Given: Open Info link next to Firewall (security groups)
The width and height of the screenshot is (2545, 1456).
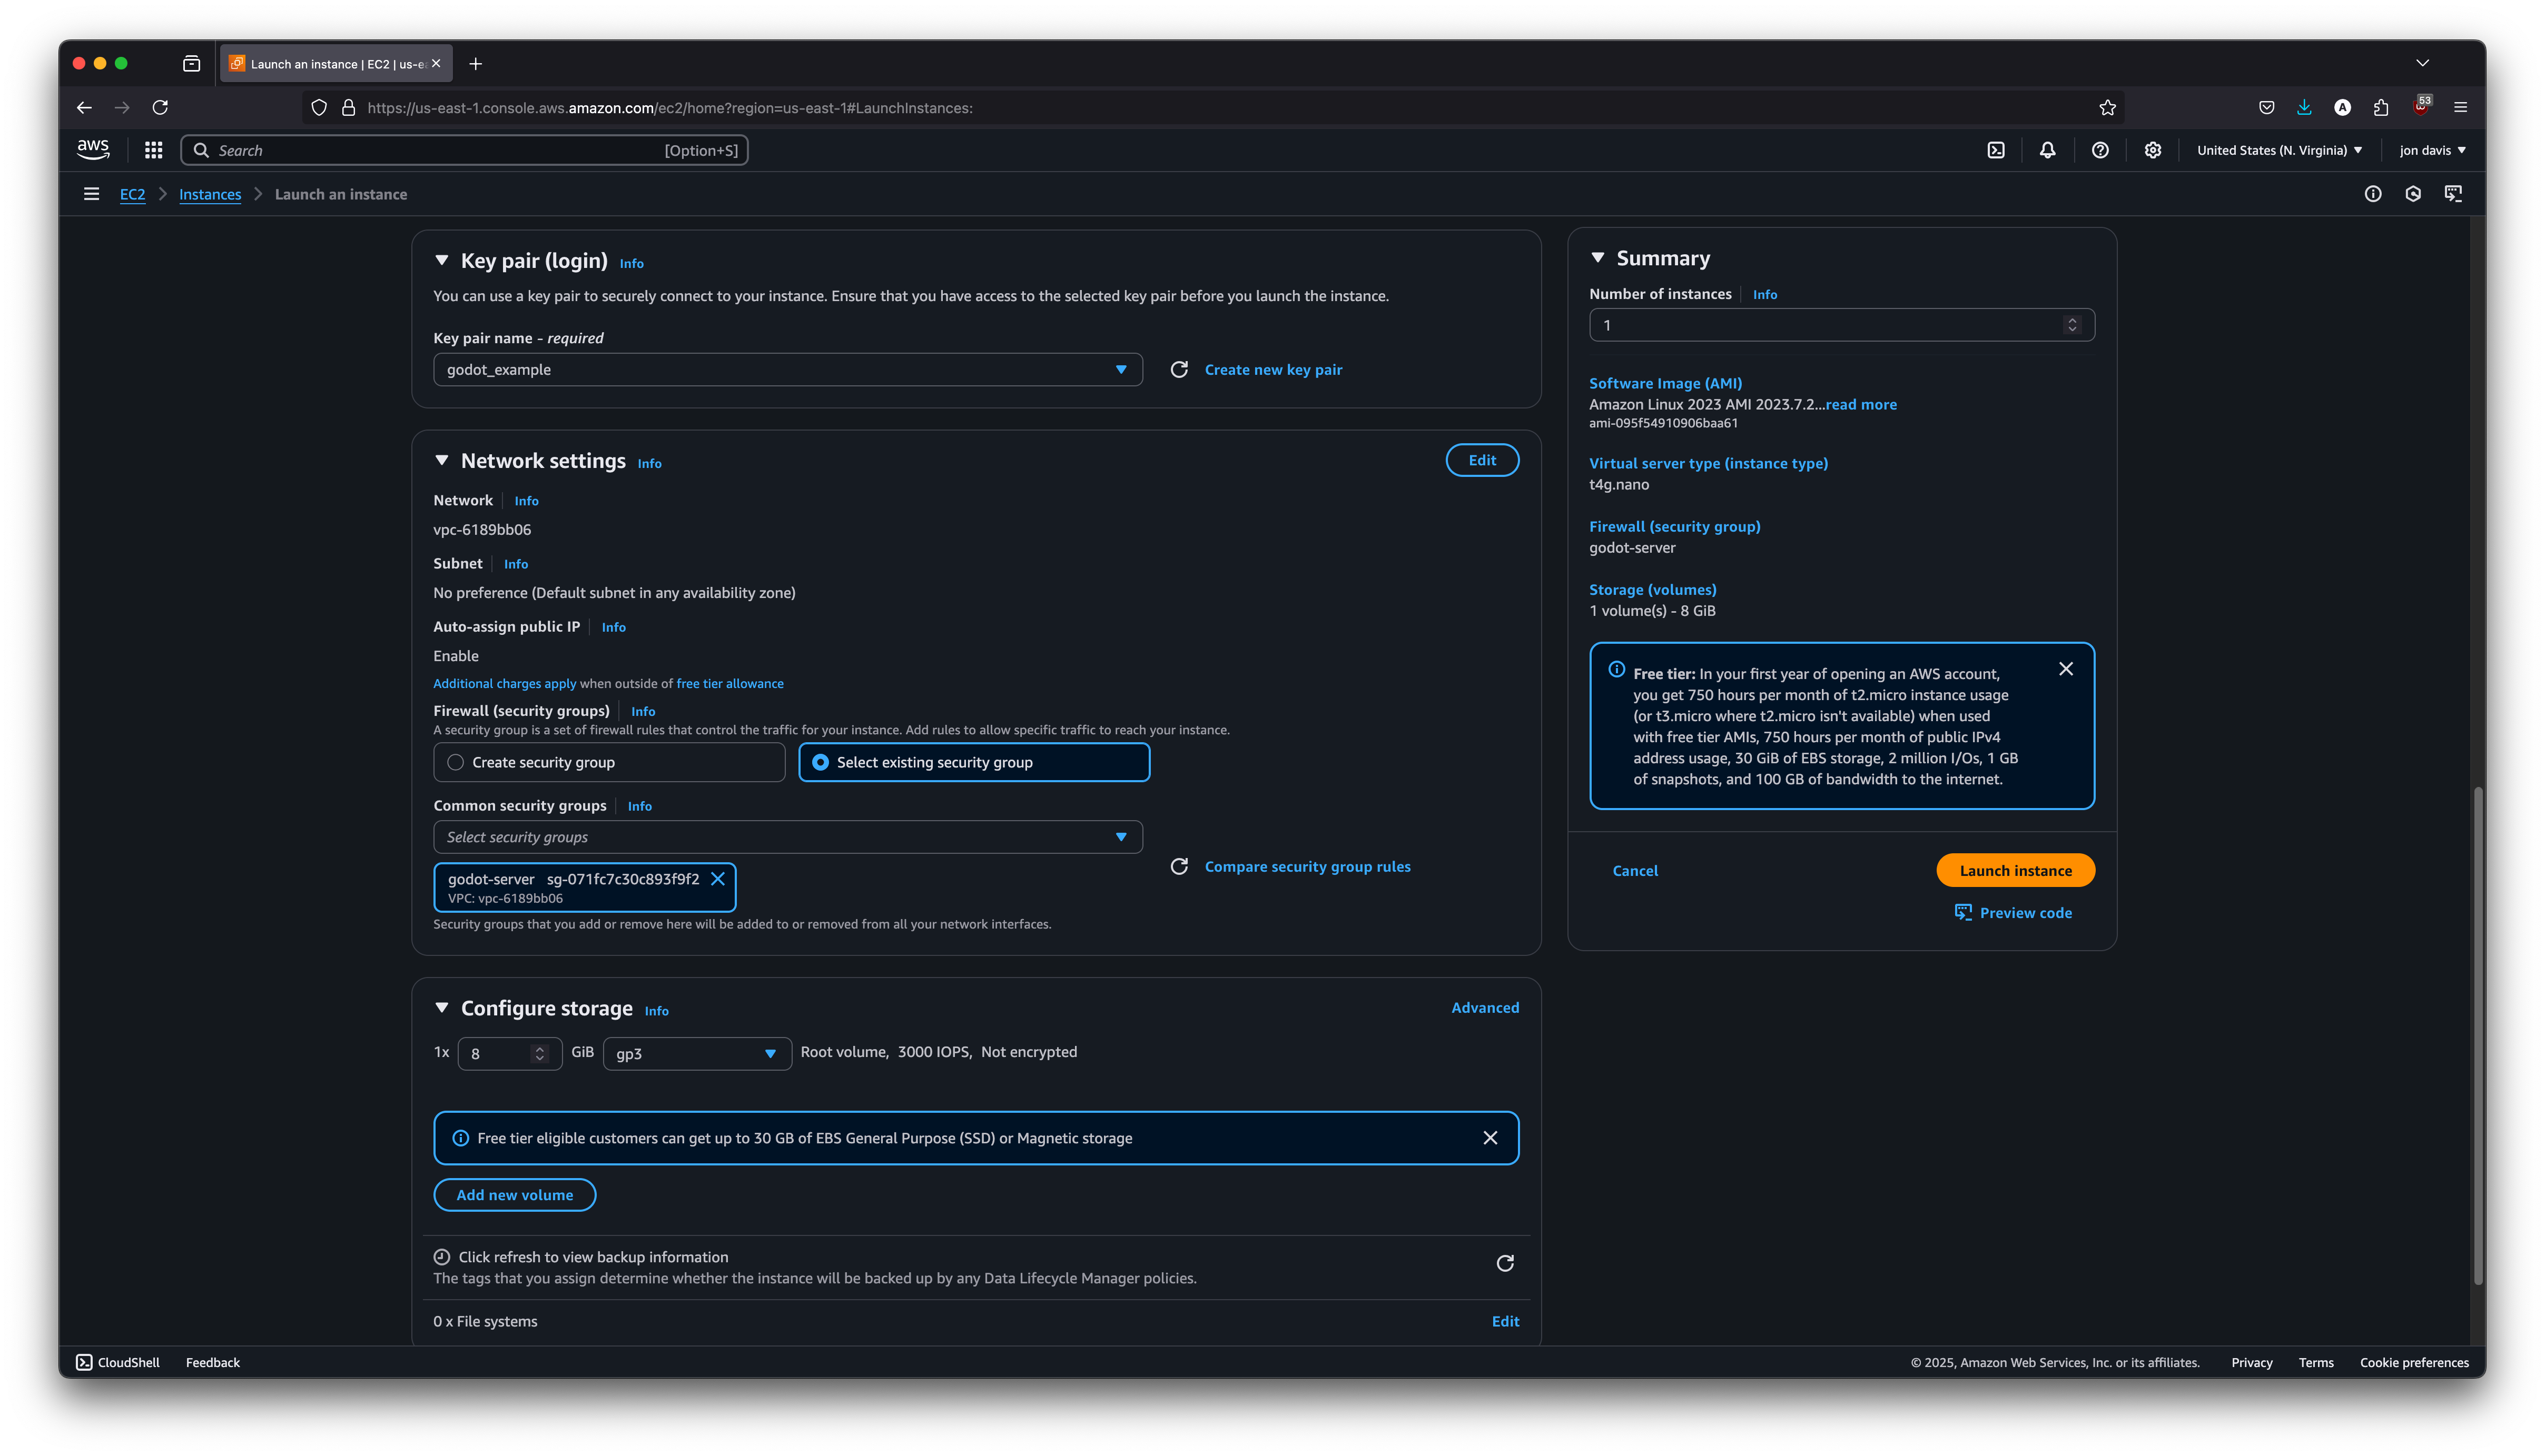Looking at the screenshot, I should [643, 711].
